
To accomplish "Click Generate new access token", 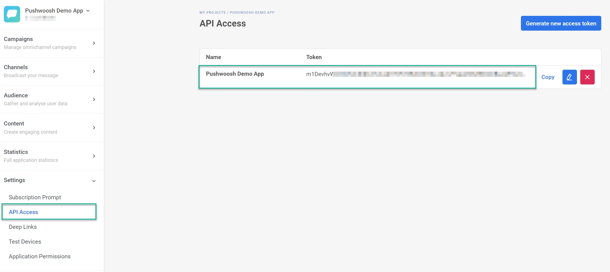I will [x=561, y=23].
